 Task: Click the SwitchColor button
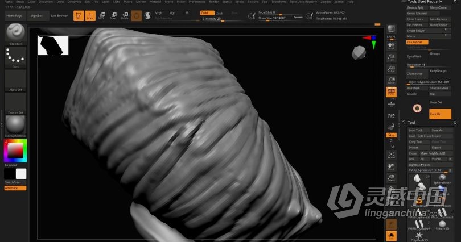click(15, 182)
